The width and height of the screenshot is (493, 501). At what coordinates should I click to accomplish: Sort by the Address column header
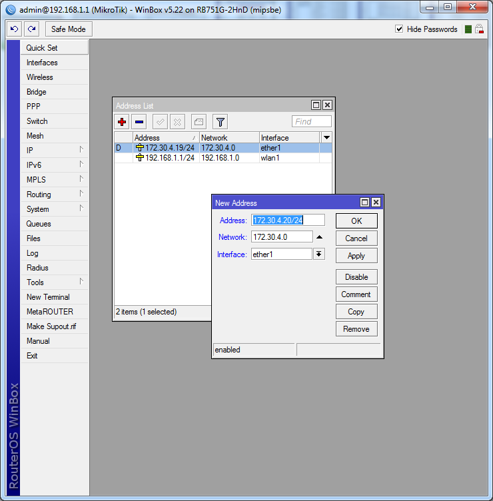pyautogui.click(x=166, y=138)
